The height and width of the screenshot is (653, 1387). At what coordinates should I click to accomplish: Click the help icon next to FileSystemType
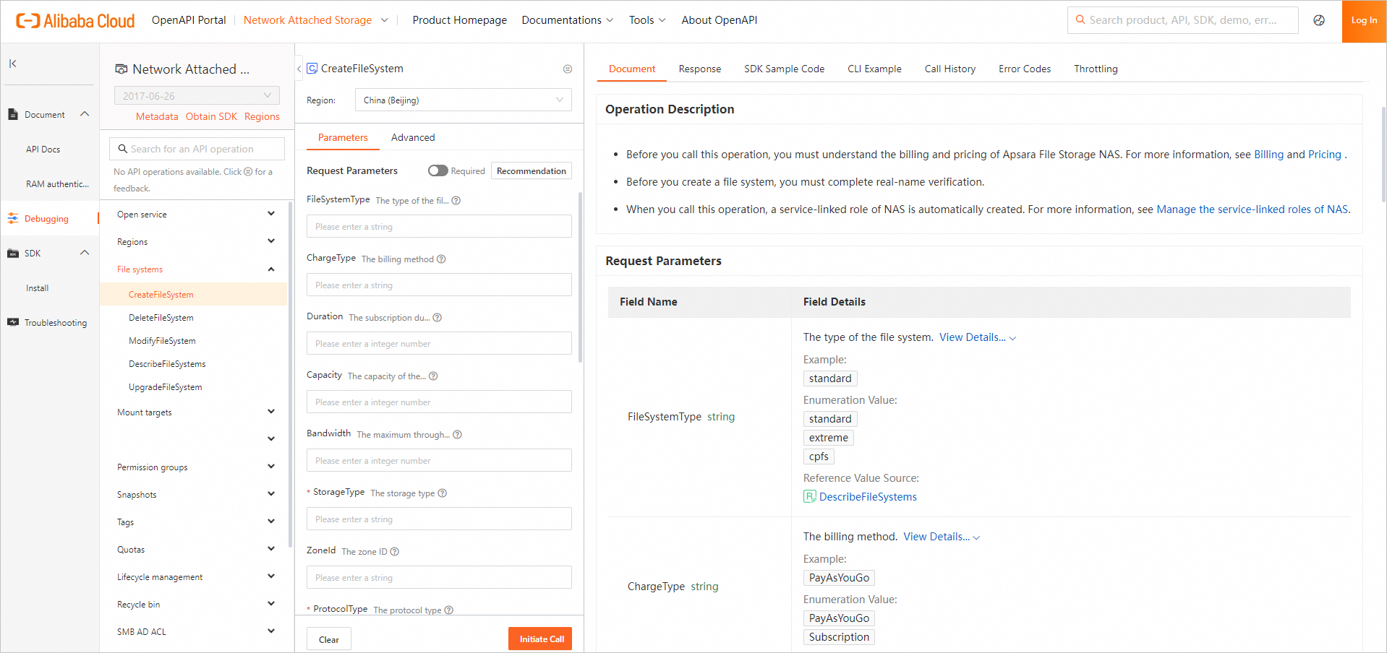coord(456,201)
